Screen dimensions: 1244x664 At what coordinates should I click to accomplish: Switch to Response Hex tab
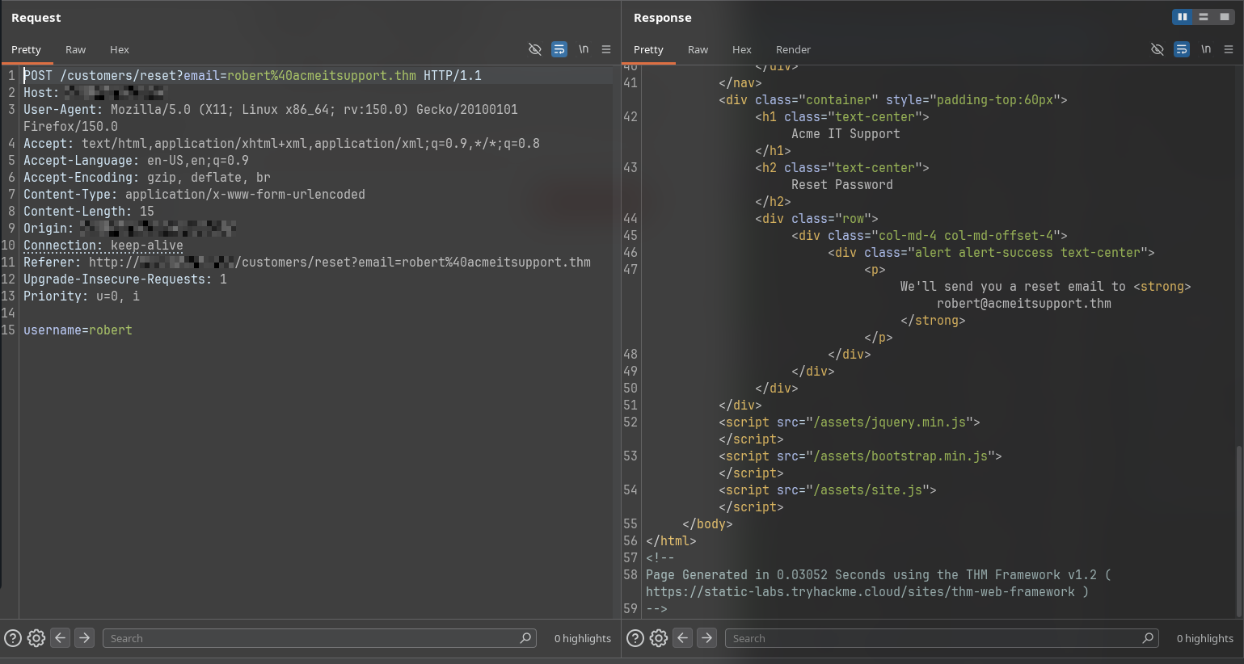742,49
